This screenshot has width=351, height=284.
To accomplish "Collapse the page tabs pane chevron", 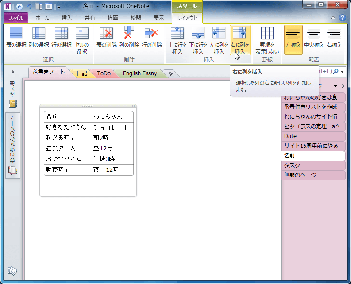I will [x=343, y=86].
